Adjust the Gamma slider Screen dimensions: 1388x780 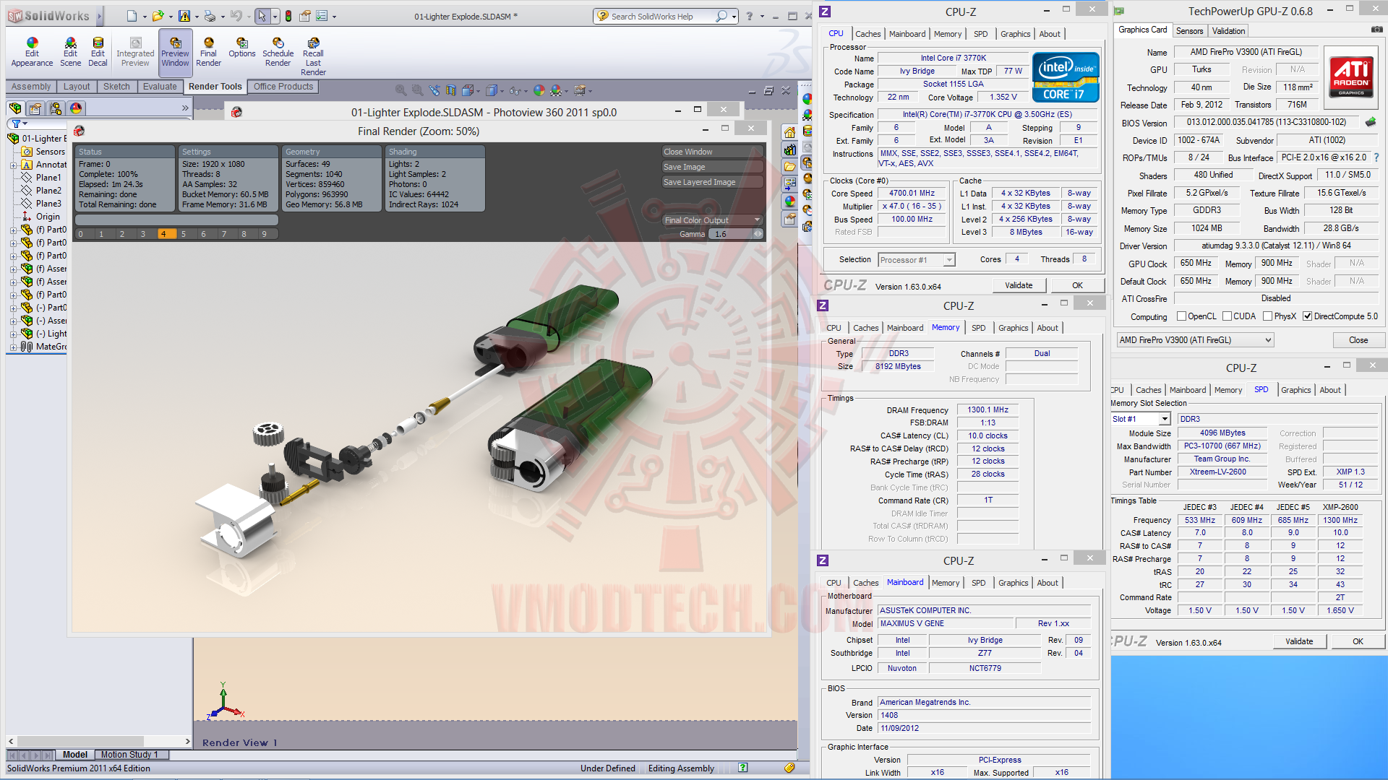point(757,234)
